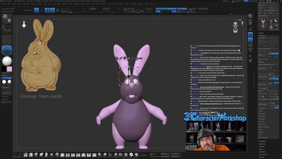This screenshot has width=282, height=159.
Task: Open the Document menu
Action: pos(26,4)
